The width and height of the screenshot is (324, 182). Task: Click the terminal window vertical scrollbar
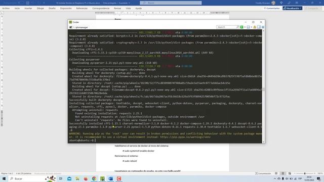[263, 86]
